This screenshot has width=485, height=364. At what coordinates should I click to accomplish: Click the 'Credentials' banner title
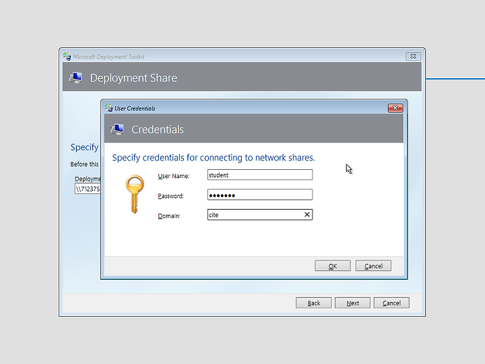click(158, 129)
